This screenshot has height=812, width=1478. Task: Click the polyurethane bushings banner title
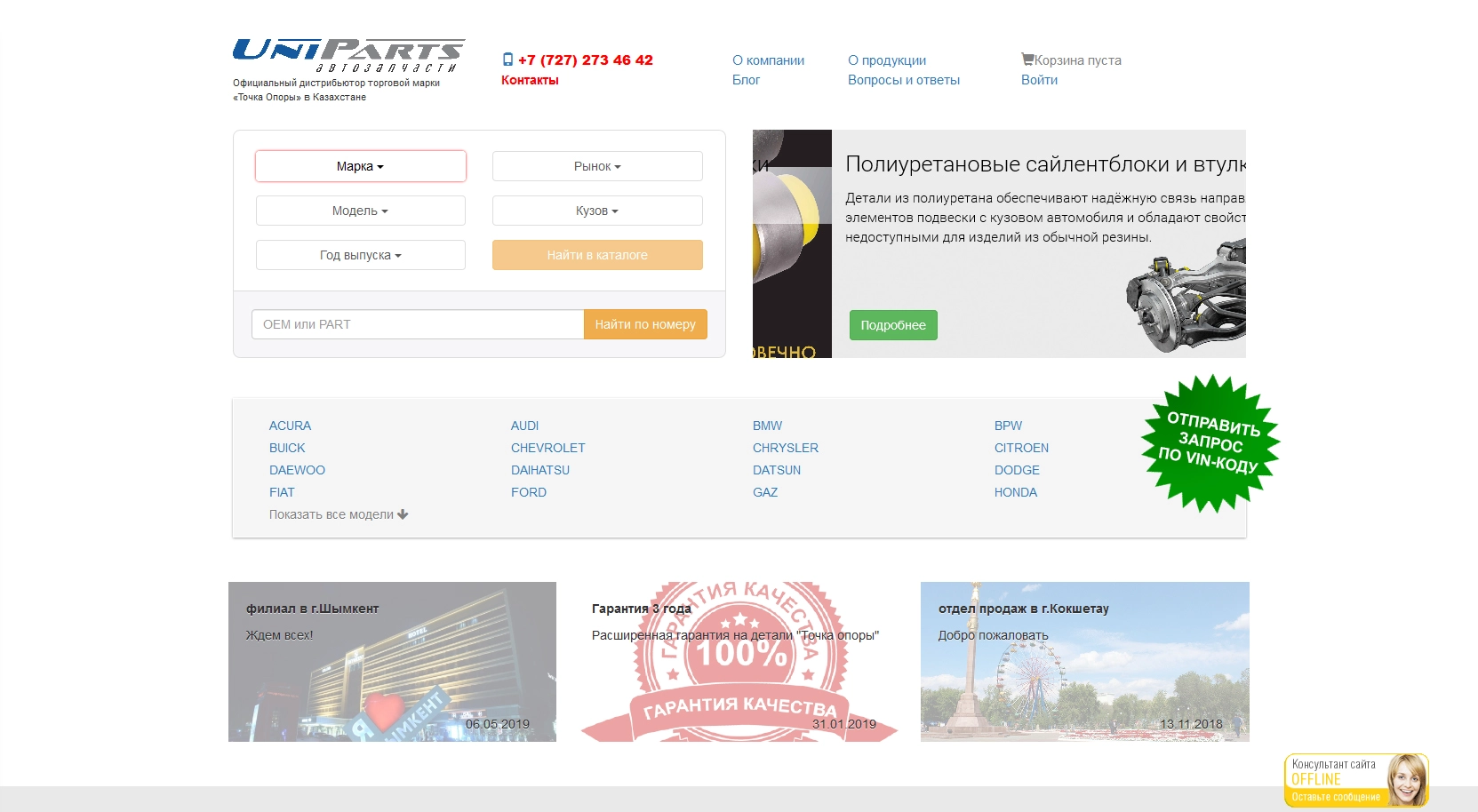(1045, 164)
